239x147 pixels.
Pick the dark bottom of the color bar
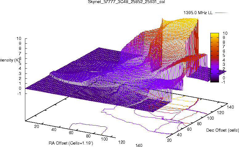(x=215, y=81)
